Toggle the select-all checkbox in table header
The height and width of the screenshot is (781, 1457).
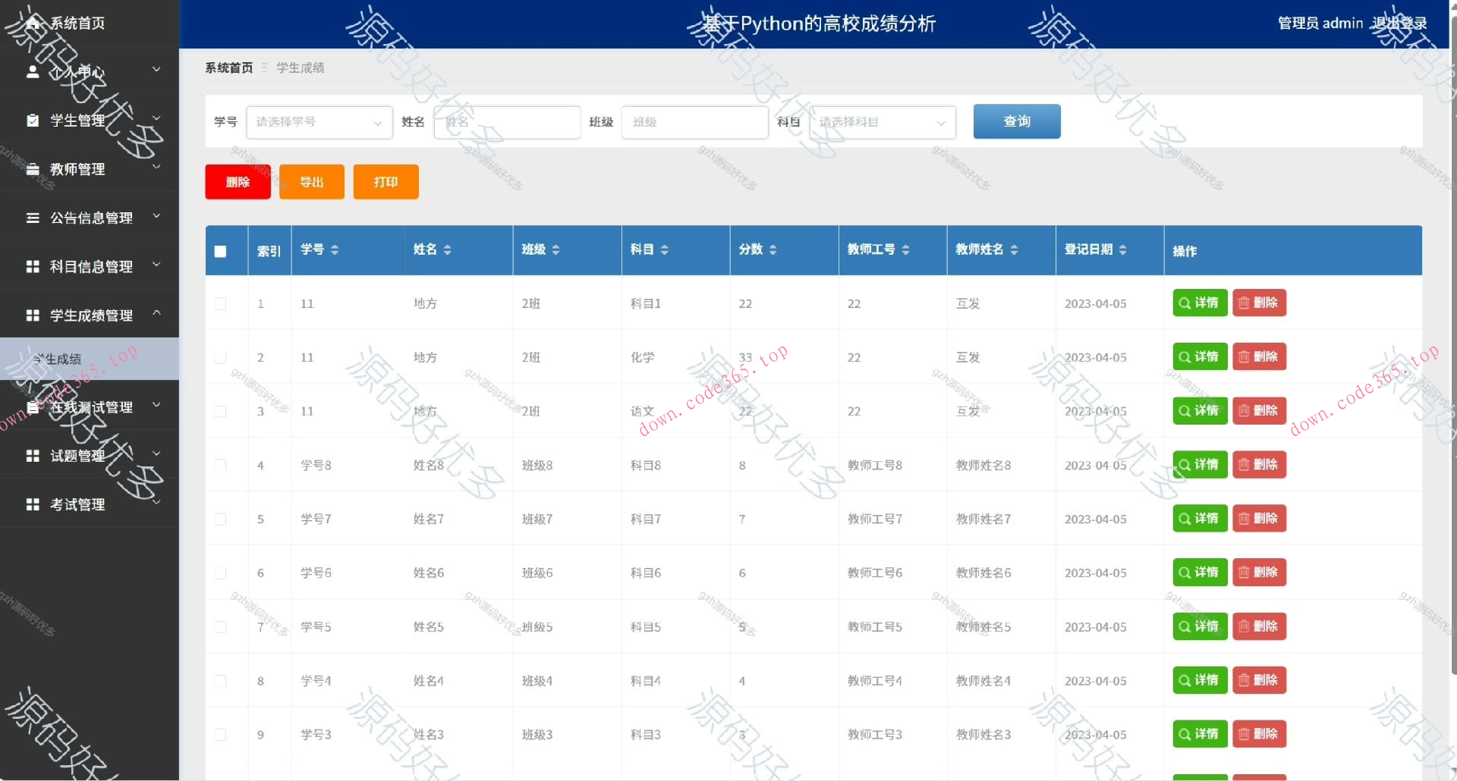coord(220,250)
